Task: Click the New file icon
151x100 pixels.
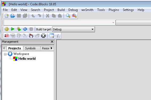Action: click(x=7, y=16)
